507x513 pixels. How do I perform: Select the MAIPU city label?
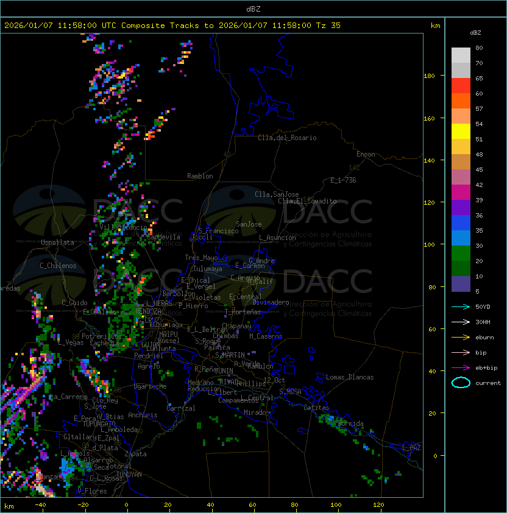168,334
